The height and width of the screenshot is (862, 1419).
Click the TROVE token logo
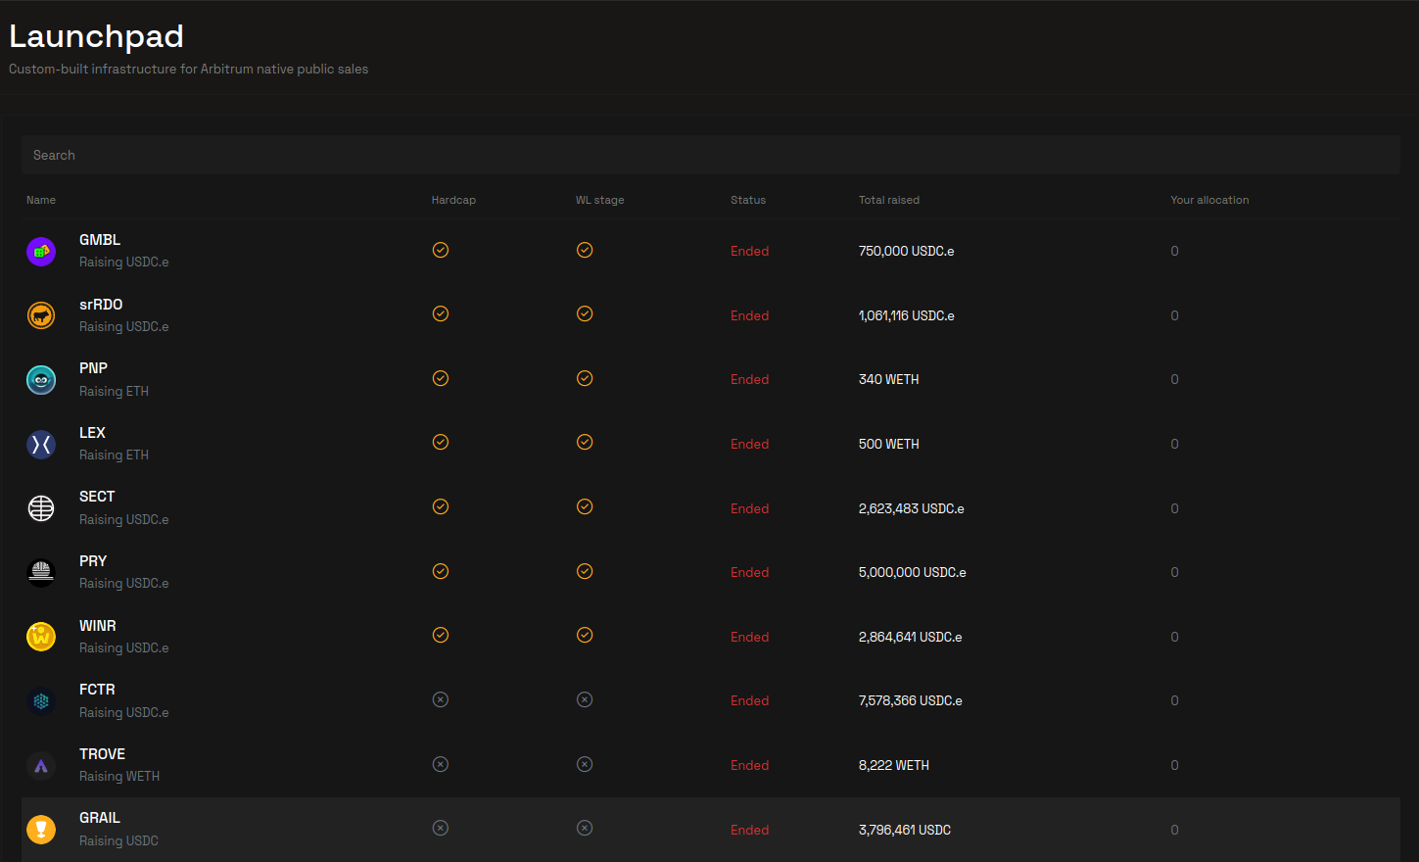tap(41, 766)
